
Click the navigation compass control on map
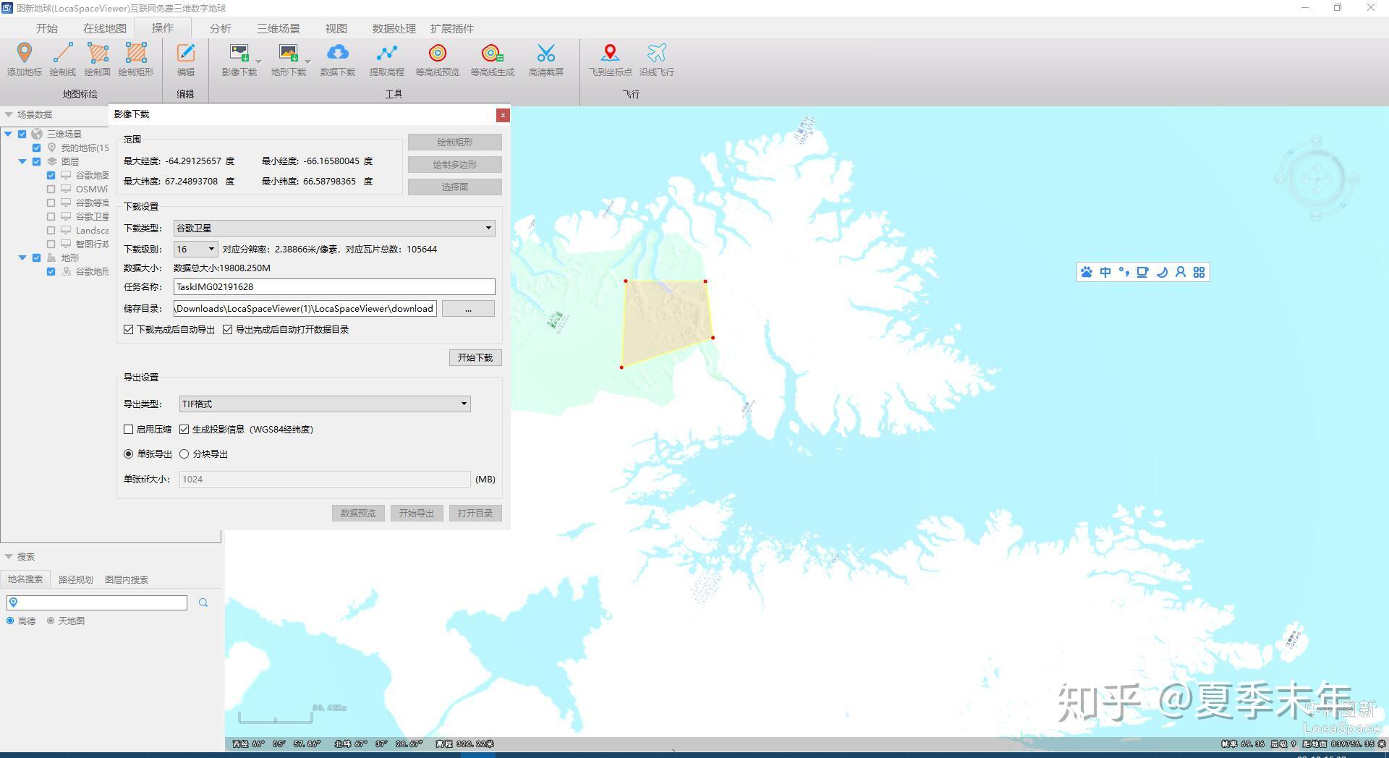pos(1316,178)
